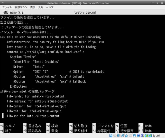Click the line starting This driver now uses DRI3
165x138 pixels.
50,37
